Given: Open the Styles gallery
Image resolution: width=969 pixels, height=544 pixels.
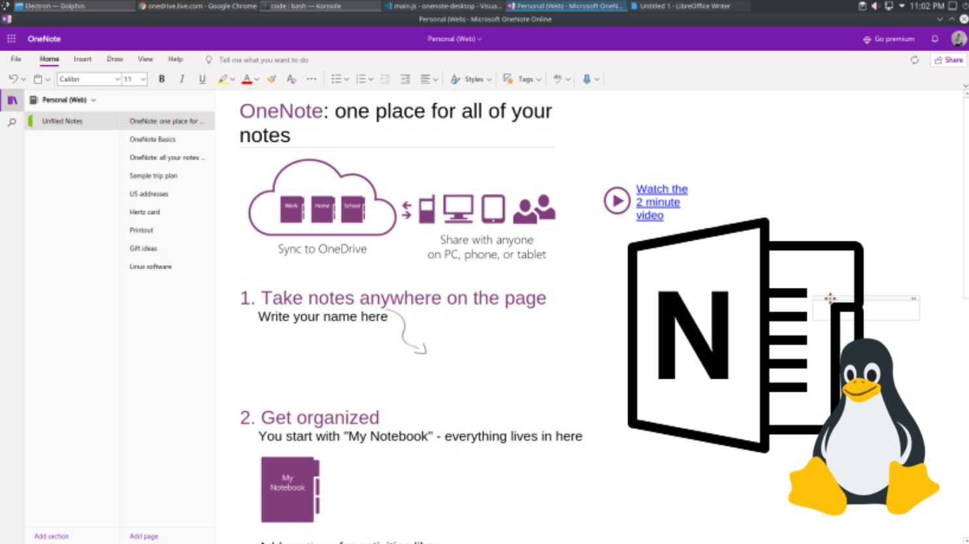Looking at the screenshot, I should click(x=471, y=79).
